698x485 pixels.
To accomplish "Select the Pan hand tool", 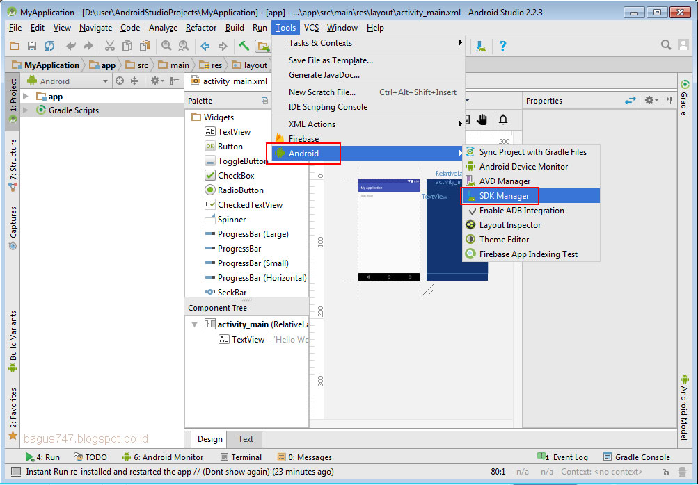I will click(482, 119).
